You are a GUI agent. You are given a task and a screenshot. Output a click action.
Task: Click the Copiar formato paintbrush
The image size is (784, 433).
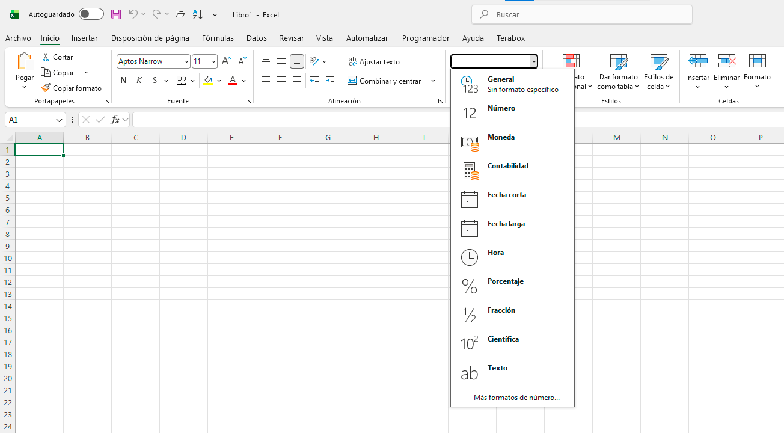46,88
